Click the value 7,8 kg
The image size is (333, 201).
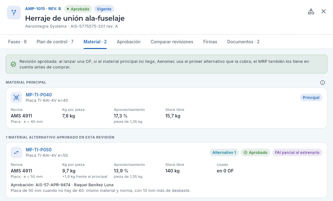pos(68,116)
